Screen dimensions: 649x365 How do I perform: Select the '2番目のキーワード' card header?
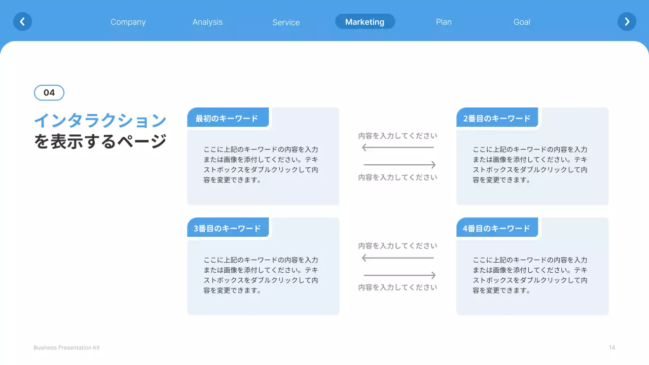coord(497,117)
